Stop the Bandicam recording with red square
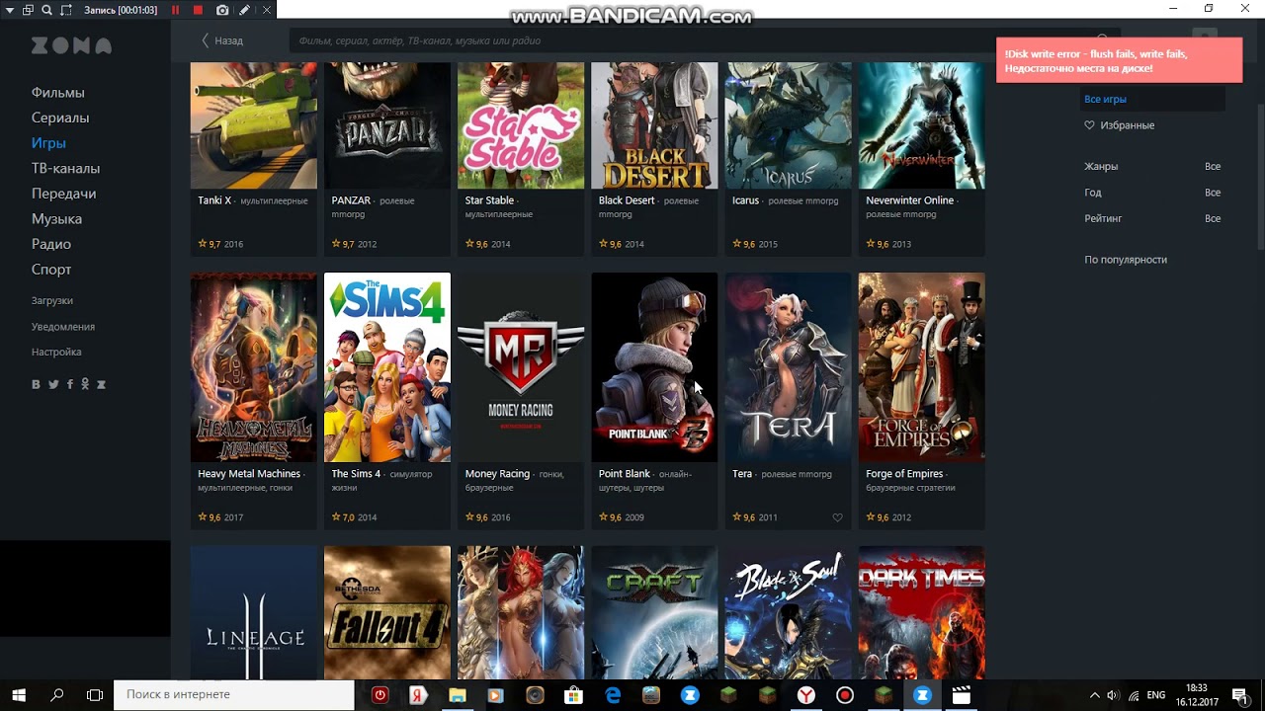Viewport: 1265px width, 711px height. click(198, 10)
